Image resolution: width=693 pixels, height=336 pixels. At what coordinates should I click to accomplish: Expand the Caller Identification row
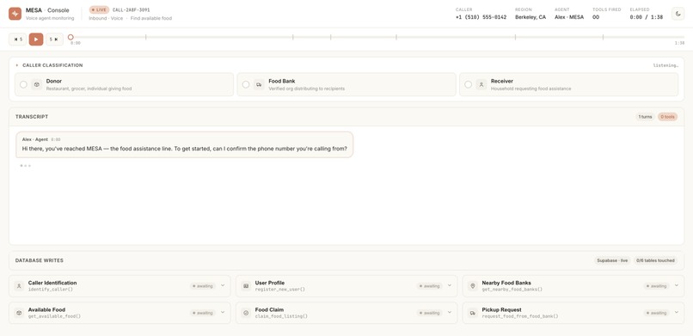(223, 285)
